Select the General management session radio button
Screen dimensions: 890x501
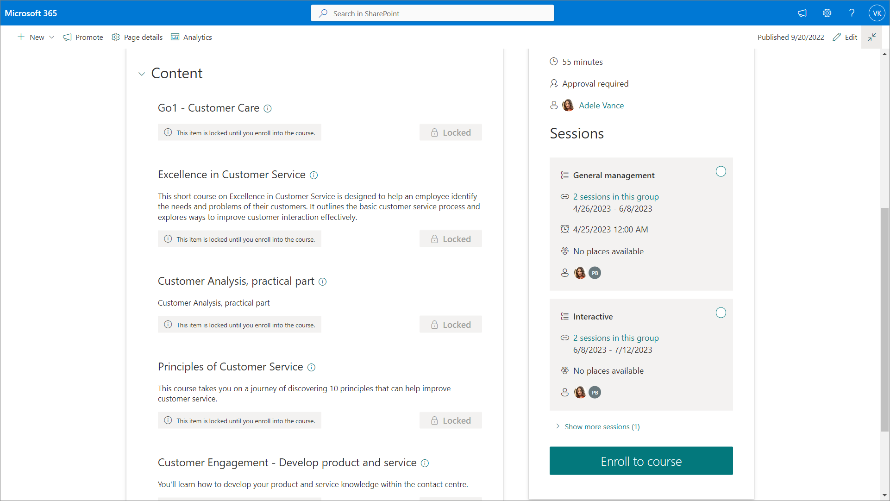[x=721, y=172]
